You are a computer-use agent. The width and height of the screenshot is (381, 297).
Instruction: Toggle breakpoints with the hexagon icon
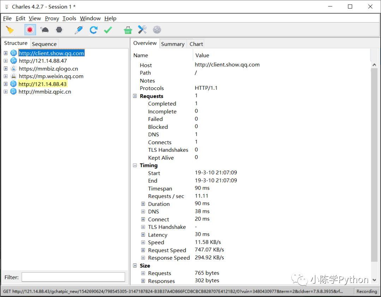point(59,30)
